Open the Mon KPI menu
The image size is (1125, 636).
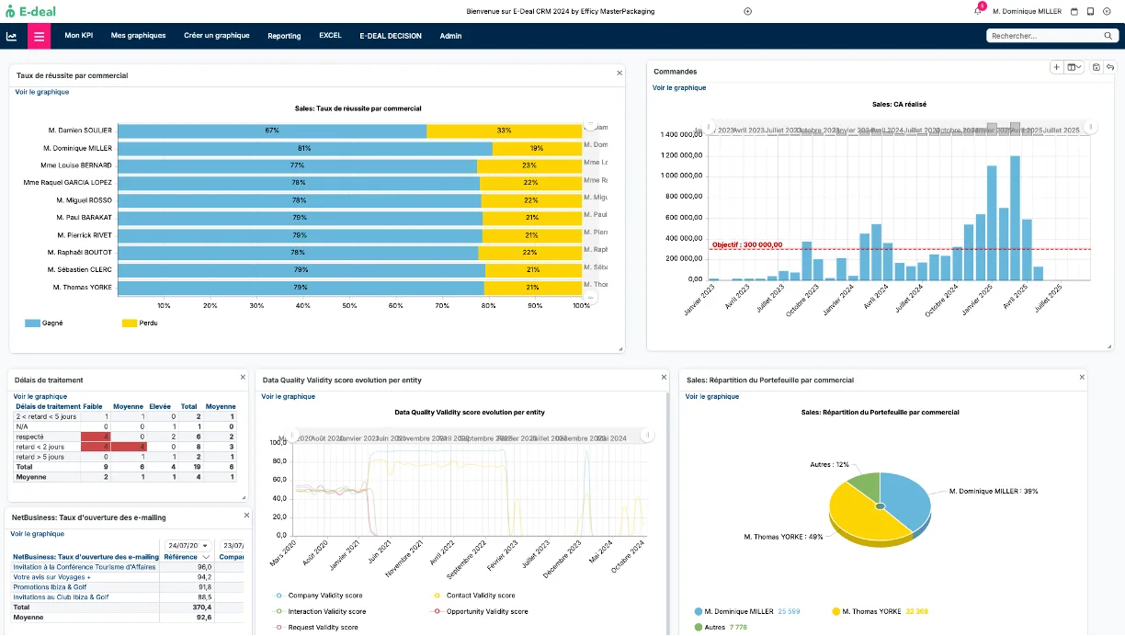[x=78, y=36]
